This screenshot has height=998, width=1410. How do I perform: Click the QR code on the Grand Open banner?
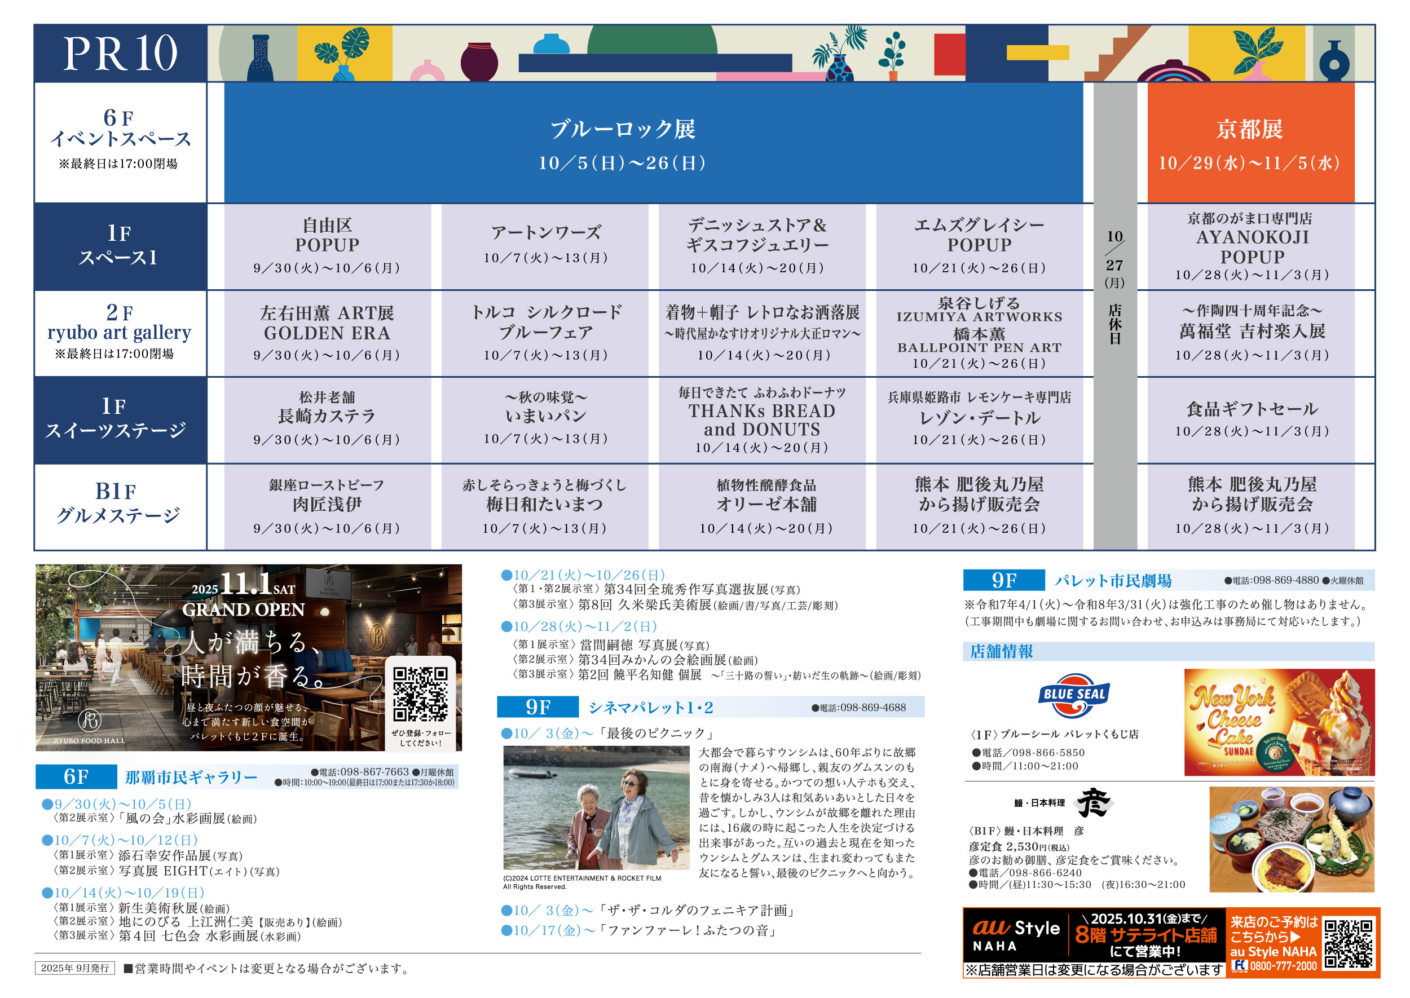[420, 695]
